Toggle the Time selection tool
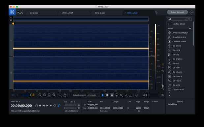This screenshot has width=204, height=127. (102, 95)
